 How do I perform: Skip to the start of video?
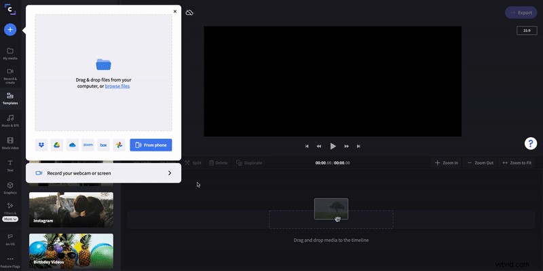tap(307, 146)
